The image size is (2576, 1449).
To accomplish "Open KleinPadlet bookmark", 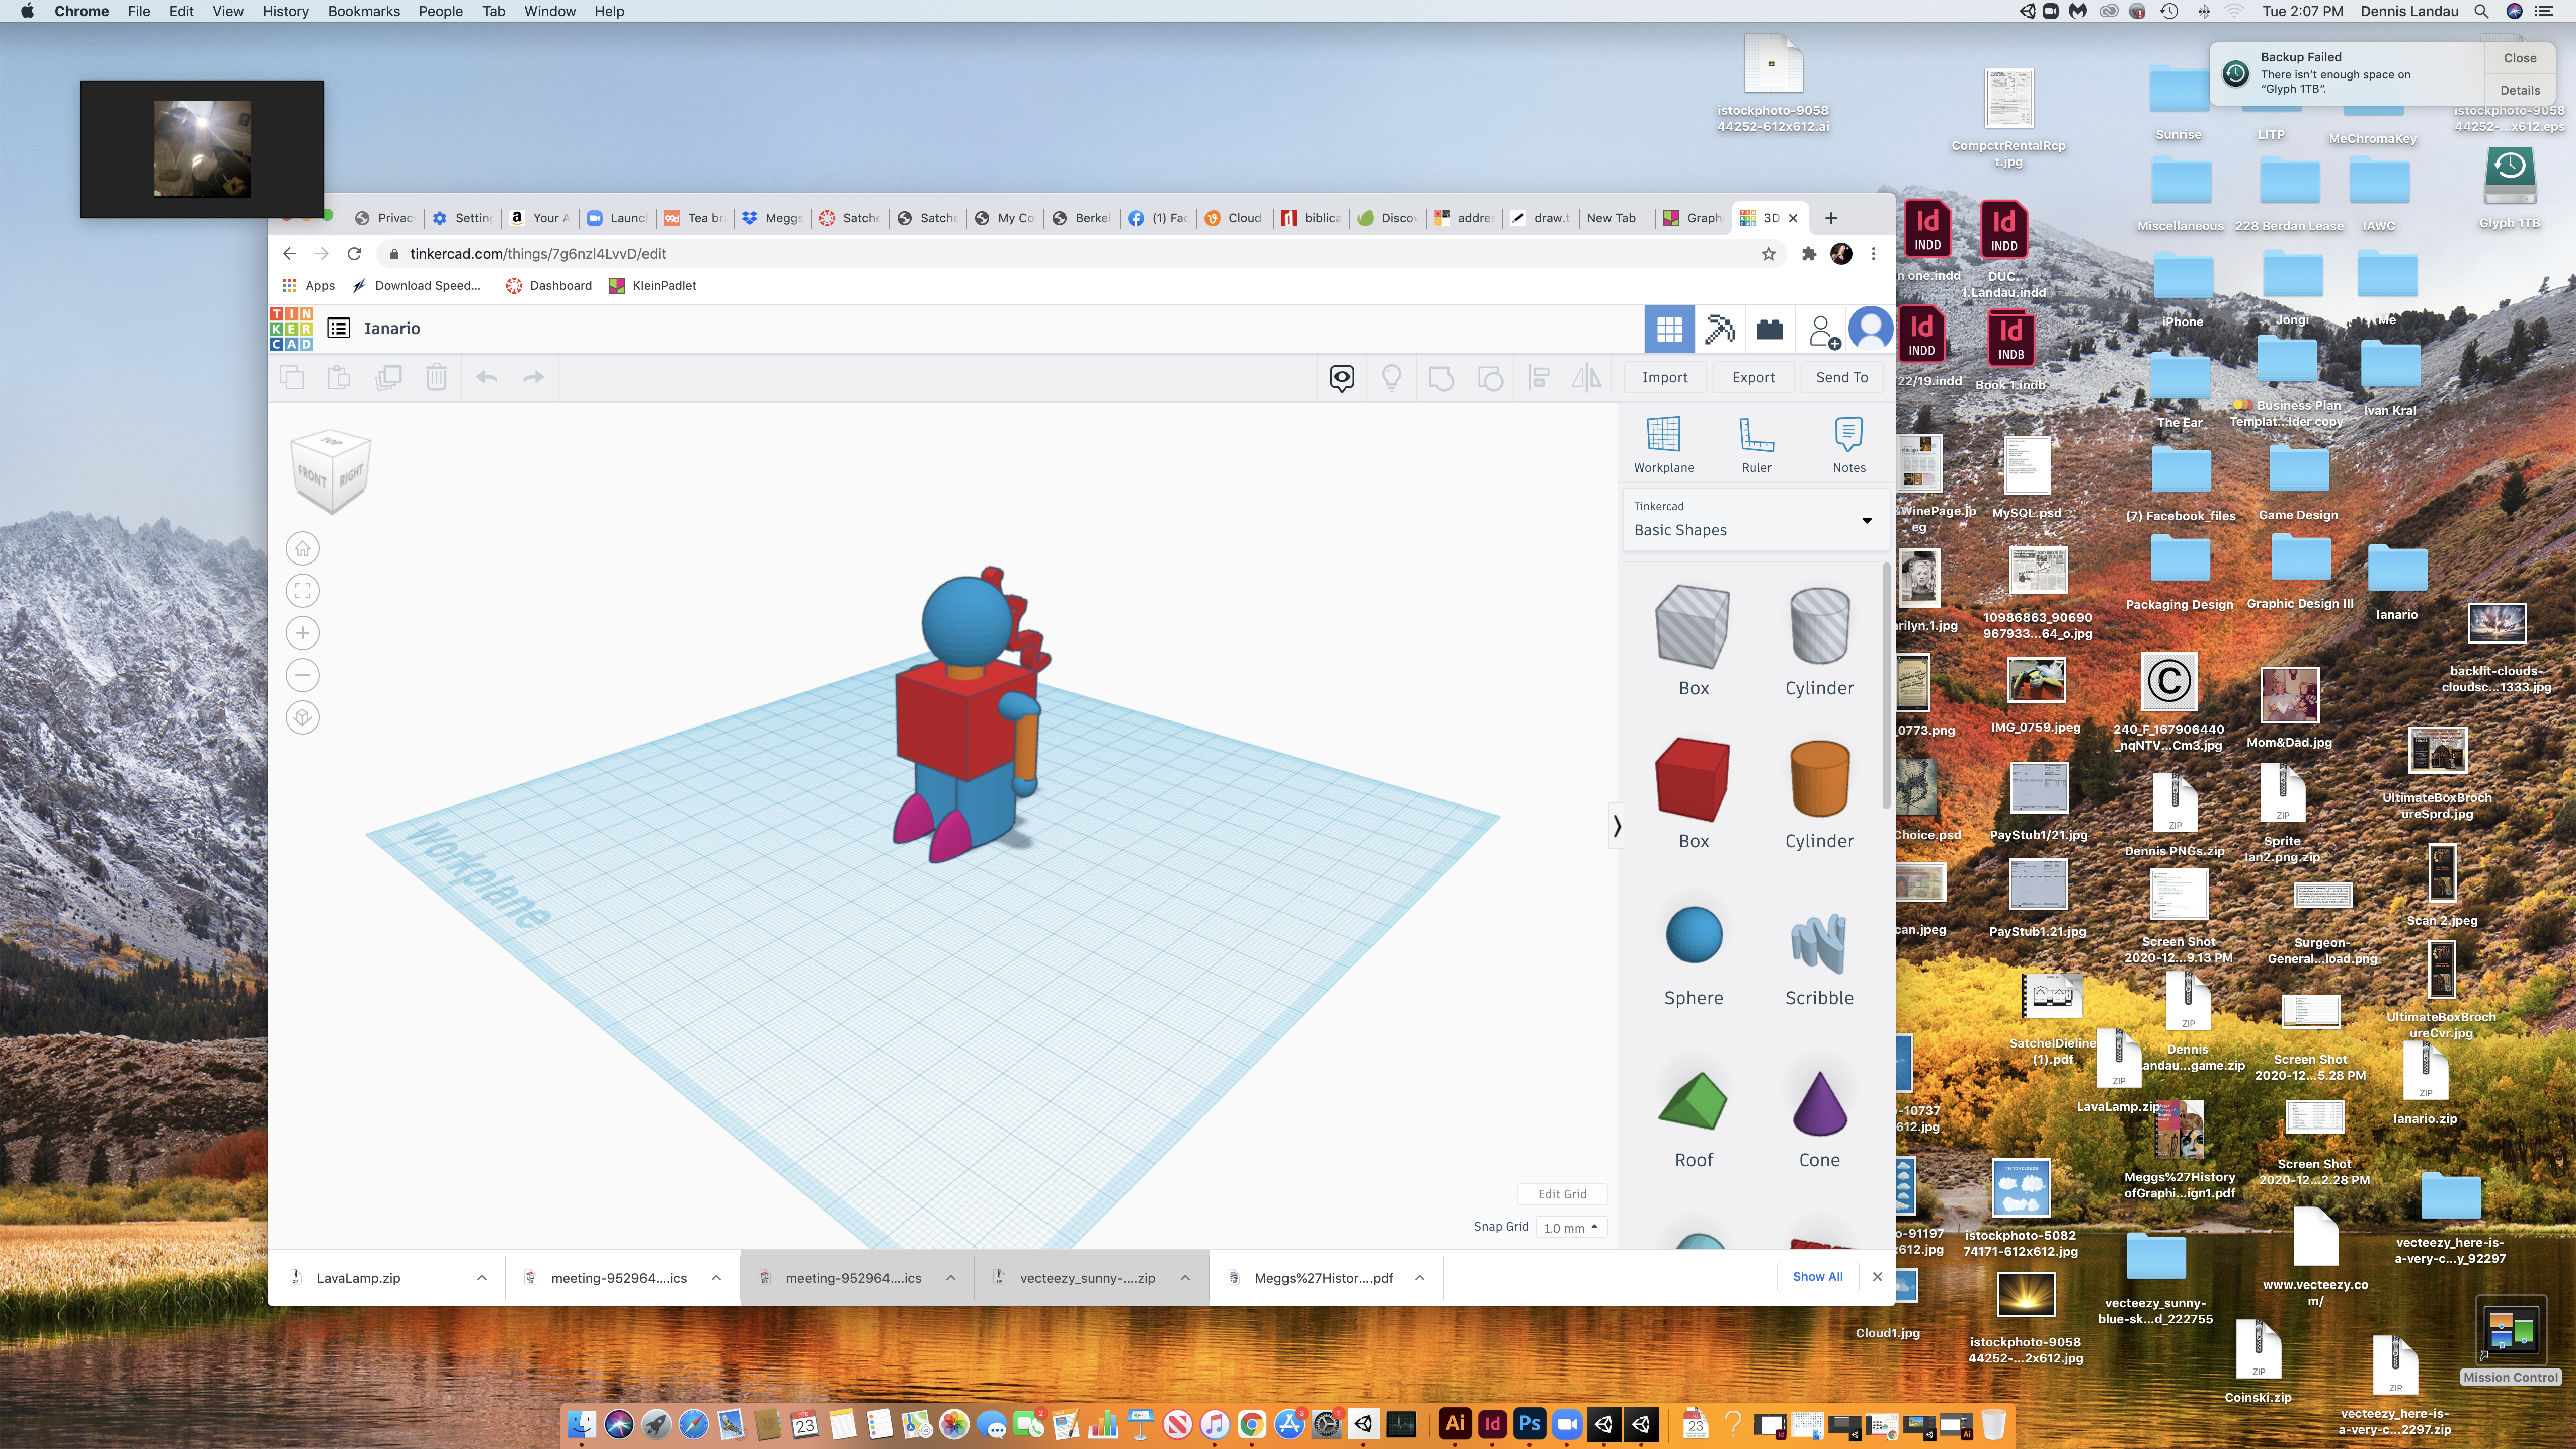I will [652, 286].
